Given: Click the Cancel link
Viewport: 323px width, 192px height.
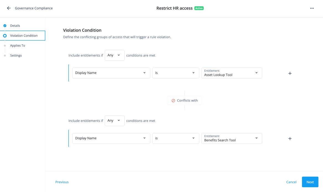Looking at the screenshot, I should (291, 182).
